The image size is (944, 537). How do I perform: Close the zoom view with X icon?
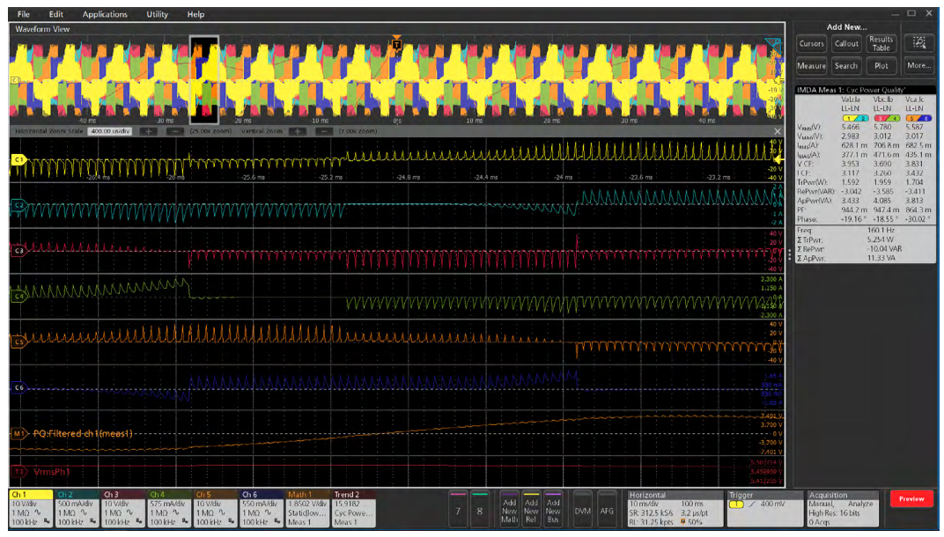tap(778, 130)
